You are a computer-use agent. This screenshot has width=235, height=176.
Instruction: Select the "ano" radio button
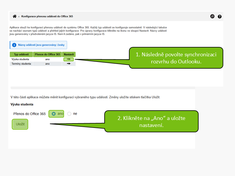53,114
